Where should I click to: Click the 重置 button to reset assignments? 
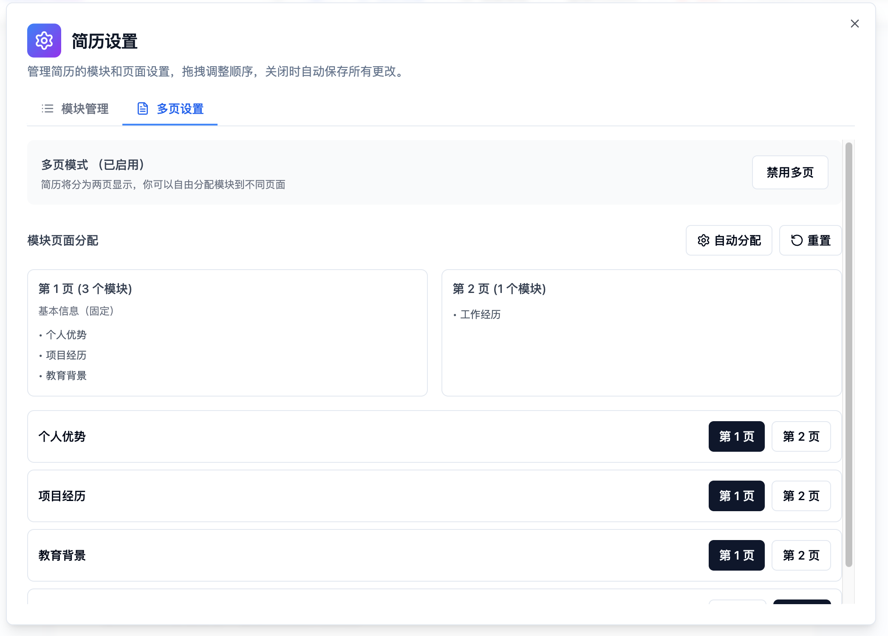tap(810, 240)
